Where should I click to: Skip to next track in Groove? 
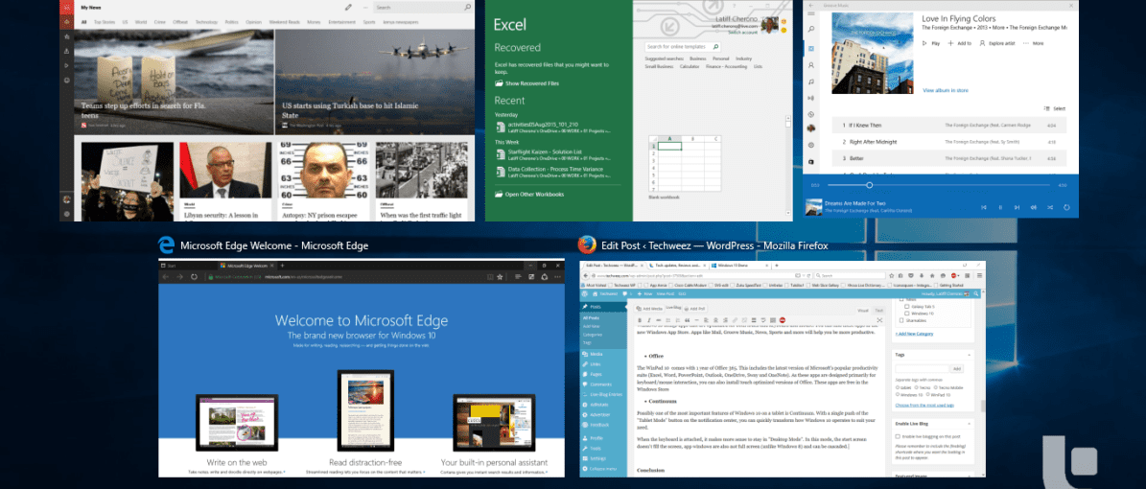pos(1017,208)
